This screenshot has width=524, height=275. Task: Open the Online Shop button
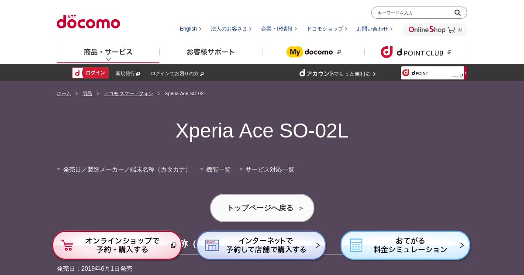(434, 30)
